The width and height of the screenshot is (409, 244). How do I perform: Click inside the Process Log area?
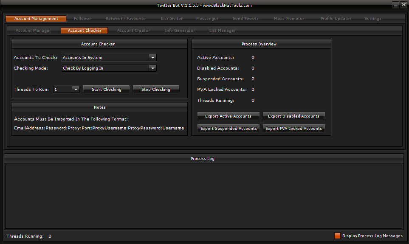(x=204, y=197)
